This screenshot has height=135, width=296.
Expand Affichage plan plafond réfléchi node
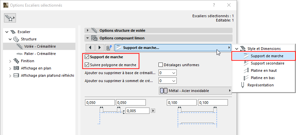pos(10,76)
